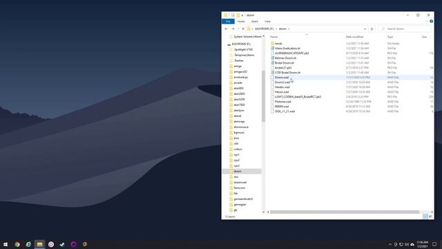This screenshot has height=249, width=442.
Task: Select the Doom2.wad file
Action: (x=282, y=82)
